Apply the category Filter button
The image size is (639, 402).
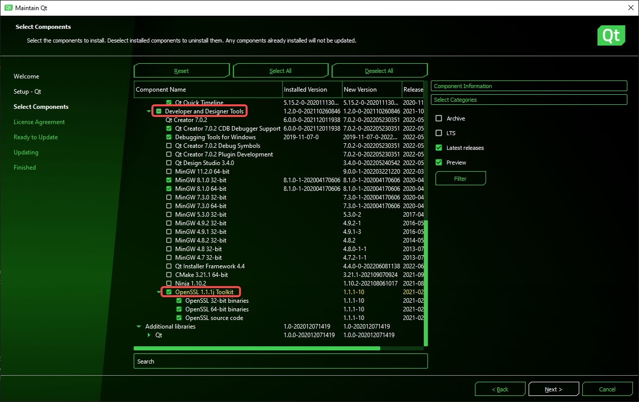click(x=460, y=179)
